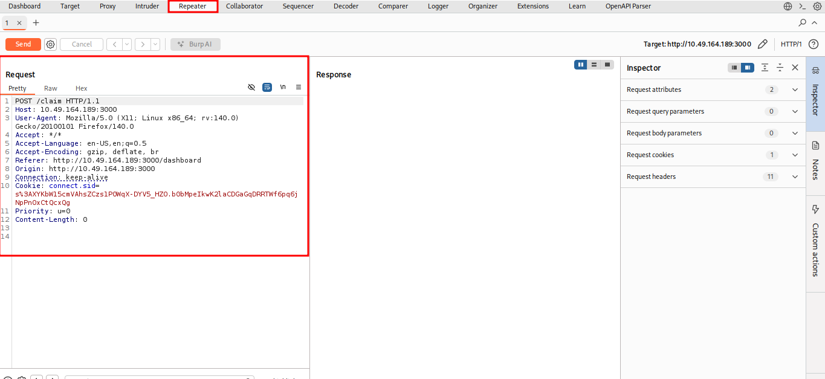Select the Pretty request view tab
This screenshot has height=379, width=825.
pyautogui.click(x=18, y=88)
